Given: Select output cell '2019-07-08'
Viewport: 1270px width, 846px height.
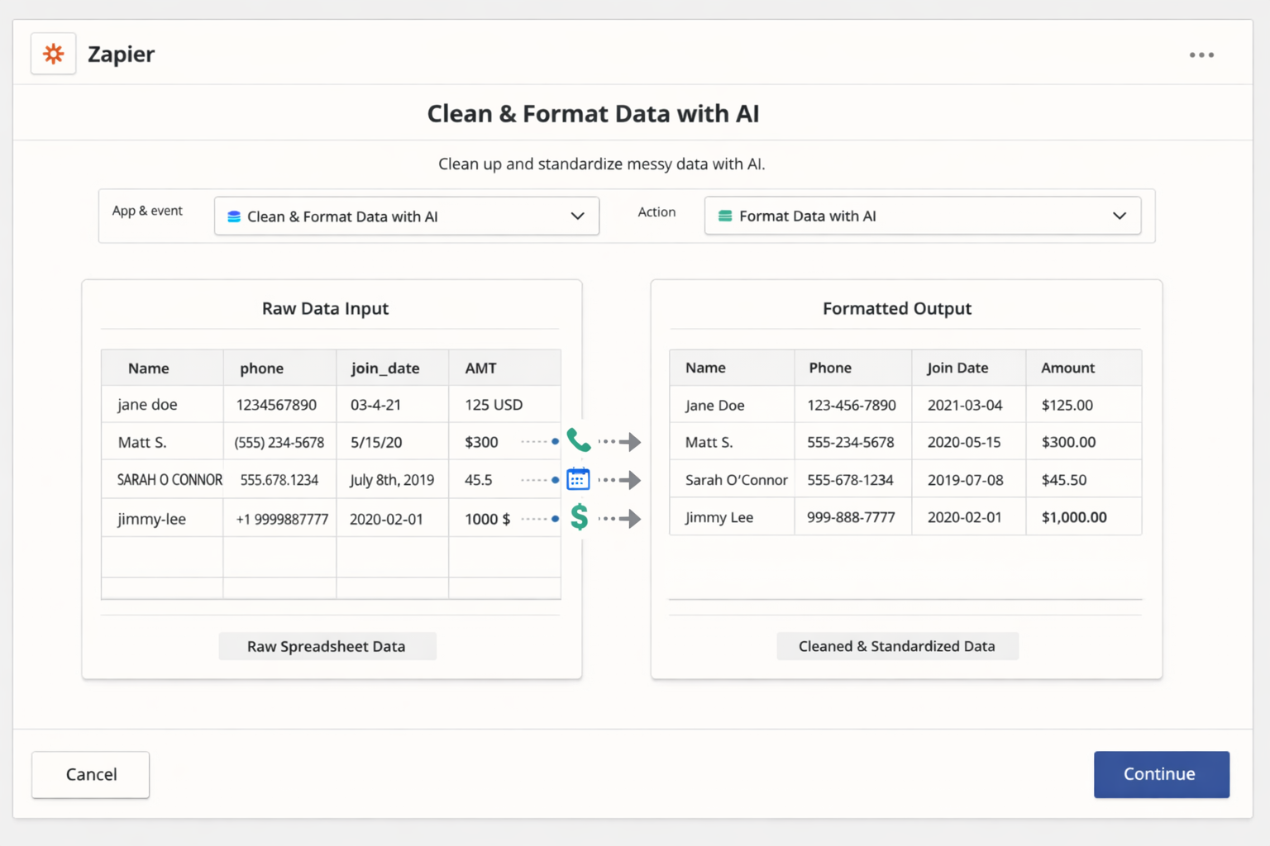Looking at the screenshot, I should click(968, 479).
